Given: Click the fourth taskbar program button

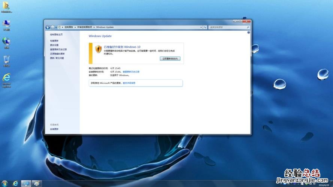Looking at the screenshot, I should (x=37, y=183).
